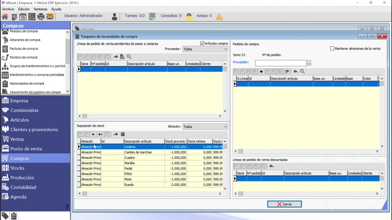The image size is (392, 220).
Task: Go to the home icon in toolbar
Action: (x=5, y=16)
